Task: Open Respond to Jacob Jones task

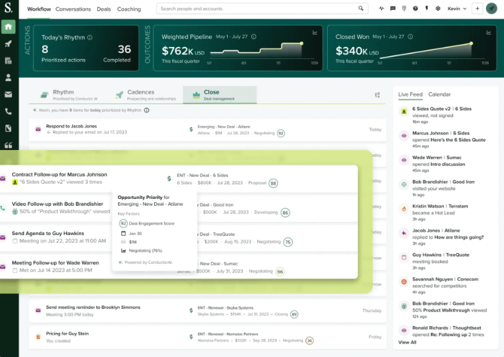Action: click(208, 129)
